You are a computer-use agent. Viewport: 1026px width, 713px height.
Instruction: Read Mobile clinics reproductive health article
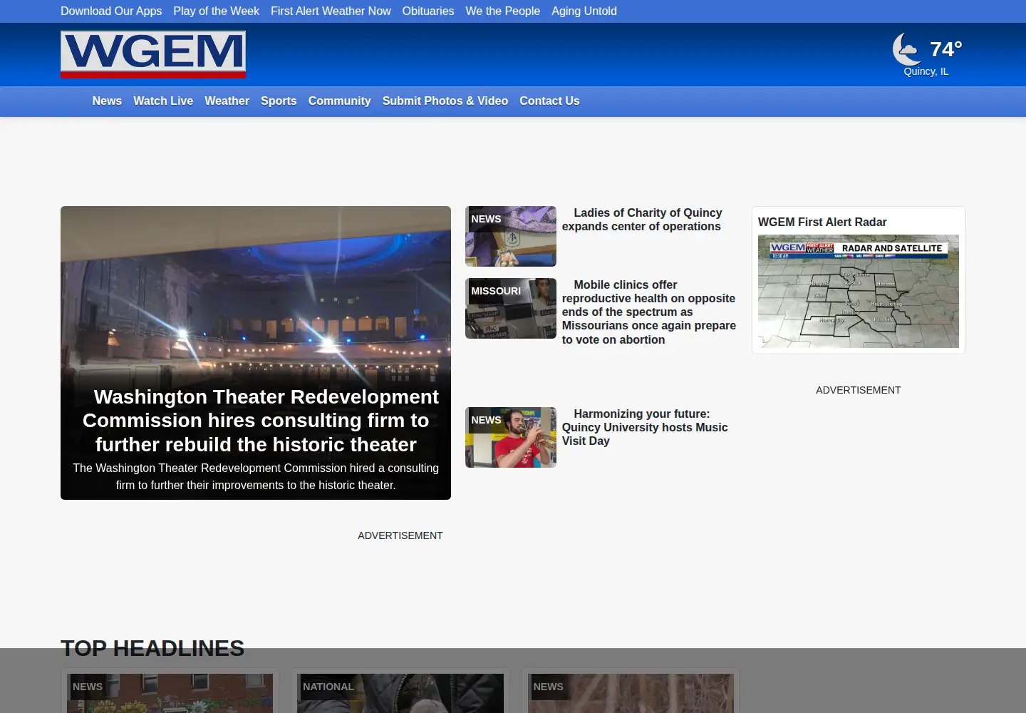[x=649, y=312]
